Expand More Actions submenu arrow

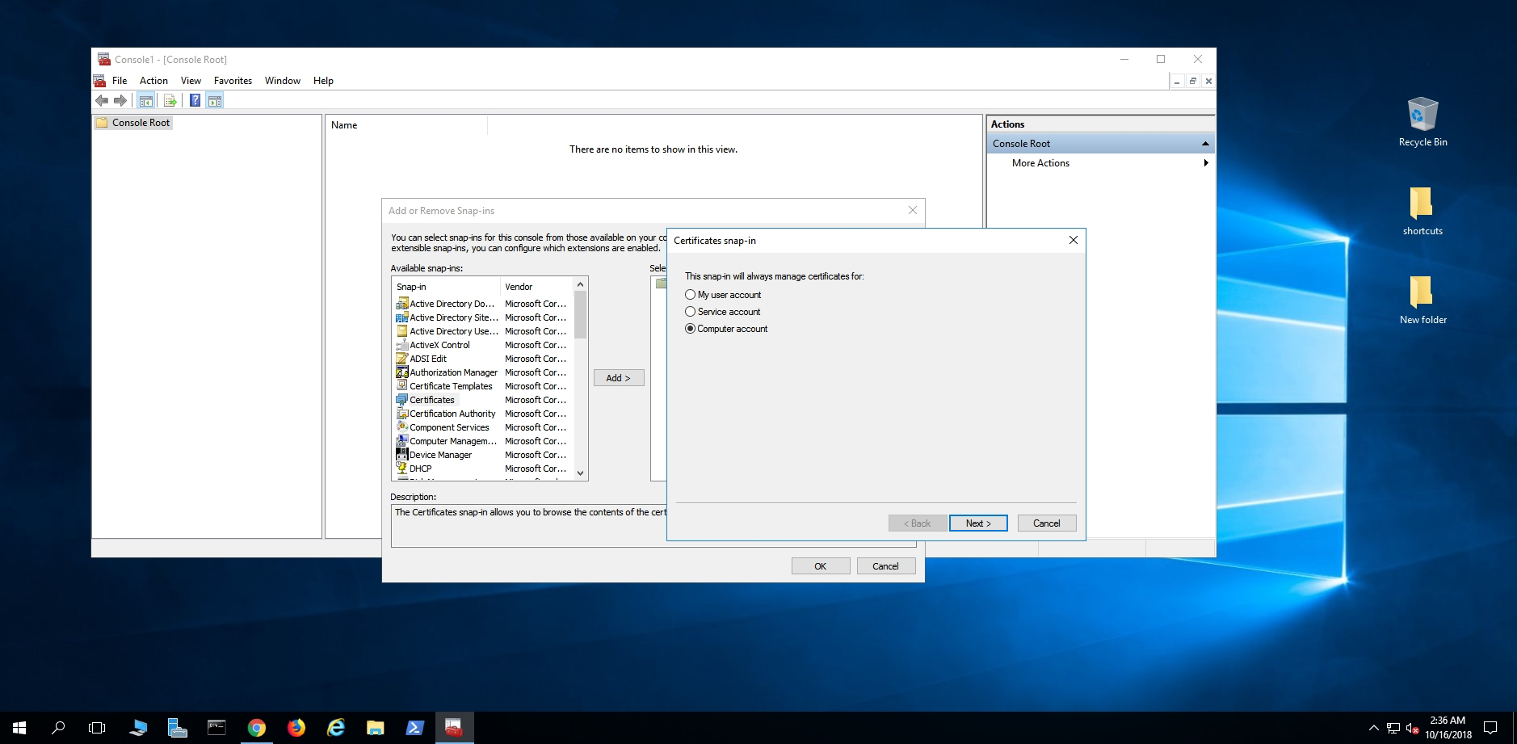pos(1205,163)
